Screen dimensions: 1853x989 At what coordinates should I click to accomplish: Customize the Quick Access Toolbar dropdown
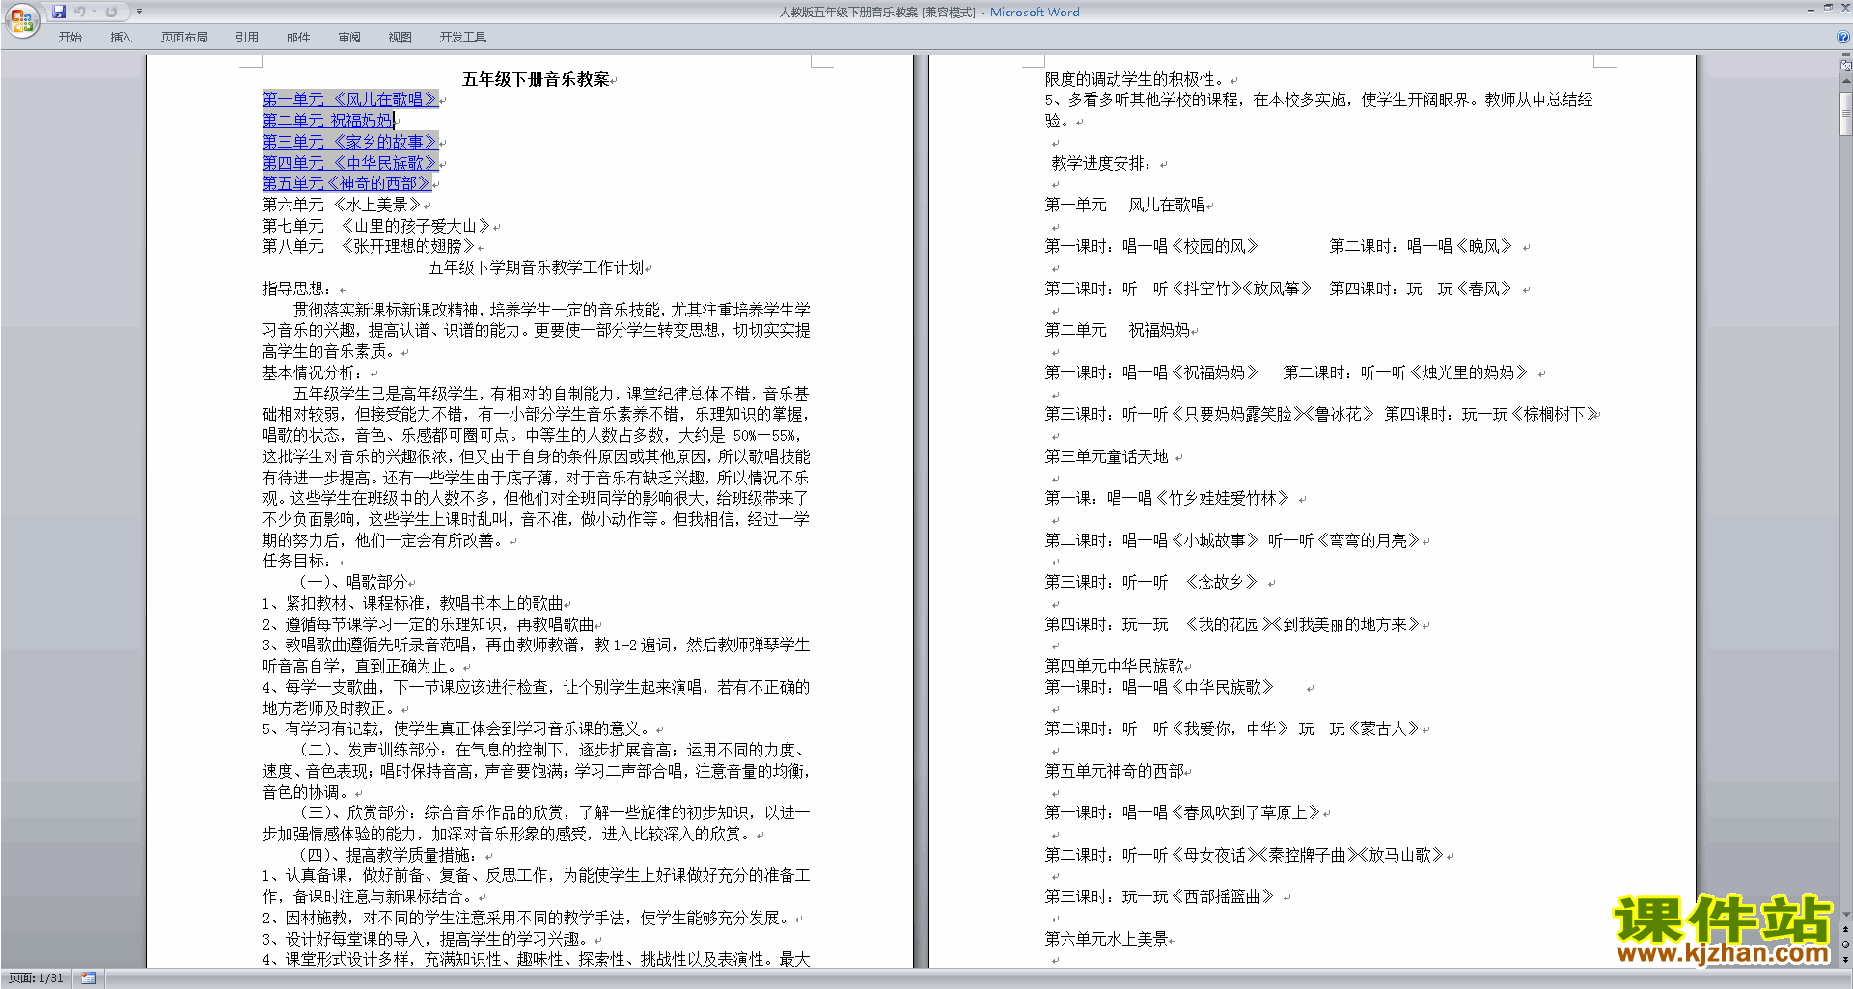(139, 12)
